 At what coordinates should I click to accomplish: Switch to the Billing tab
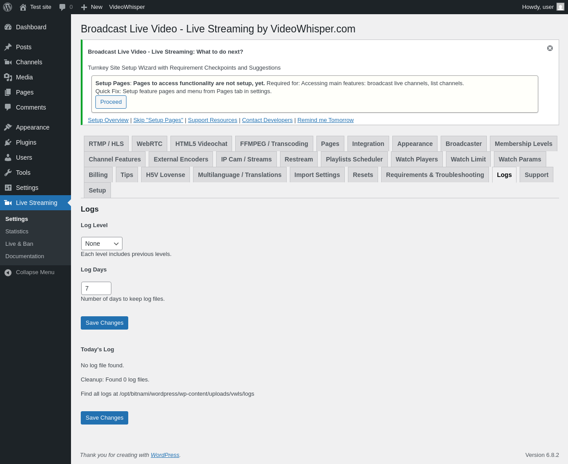(98, 175)
